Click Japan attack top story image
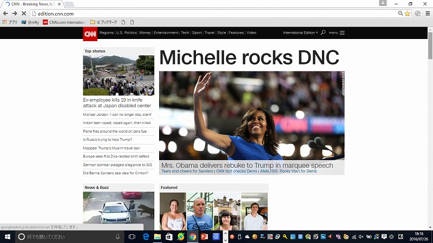The image size is (433, 243). click(119, 75)
